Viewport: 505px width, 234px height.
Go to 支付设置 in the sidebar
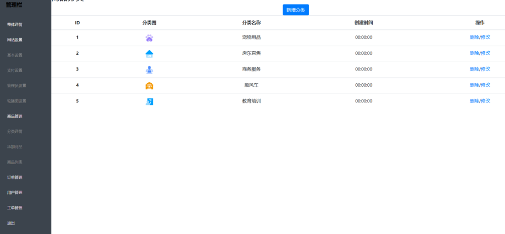point(15,70)
